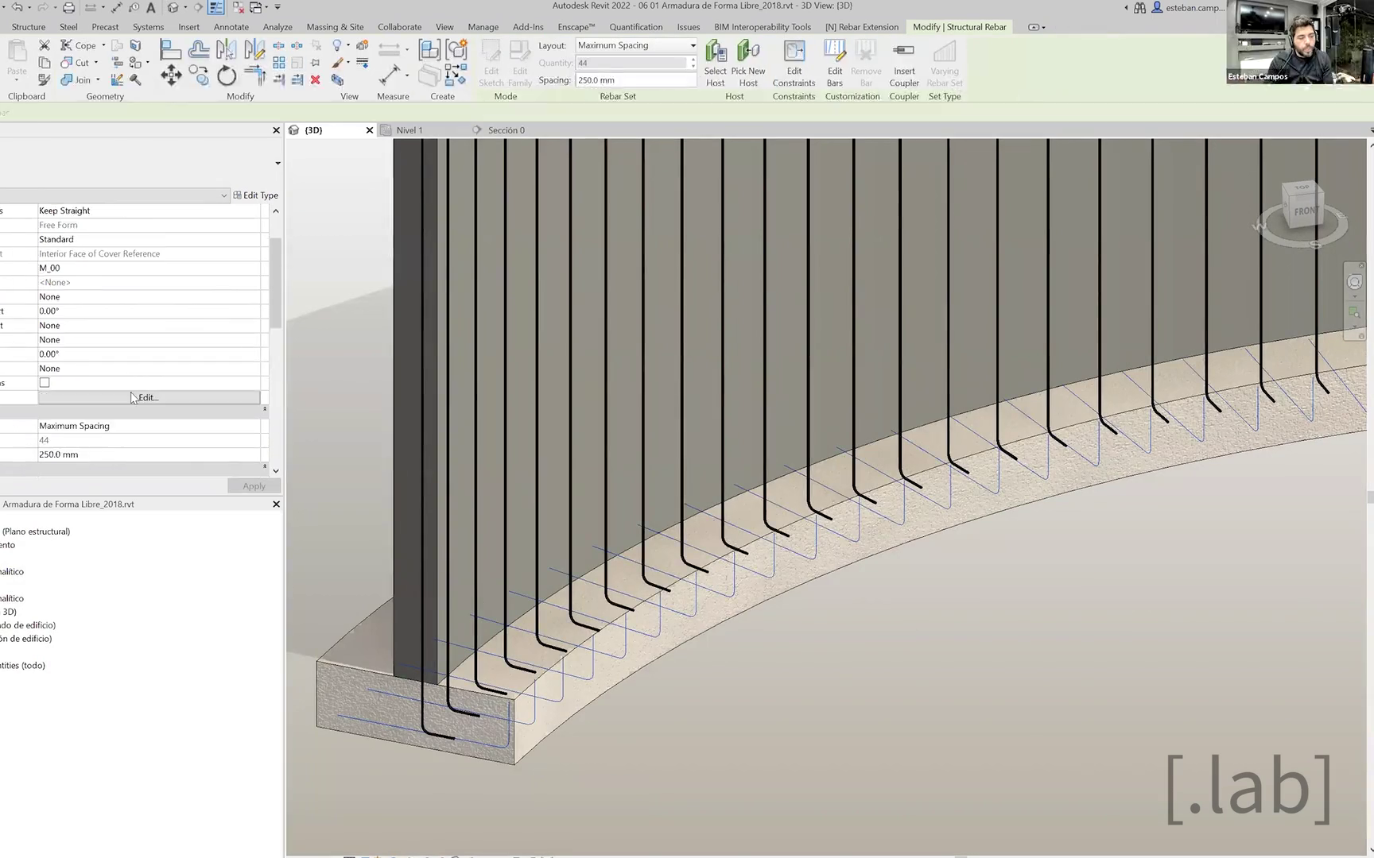The height and width of the screenshot is (858, 1374).
Task: Open the Join dropdown arrow in Geometry
Action: [x=98, y=79]
